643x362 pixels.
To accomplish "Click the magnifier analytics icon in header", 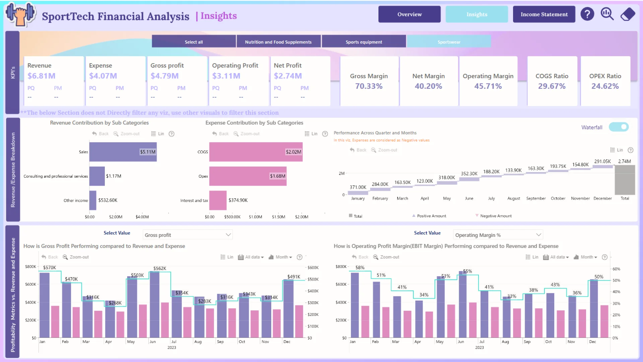I will [x=607, y=14].
